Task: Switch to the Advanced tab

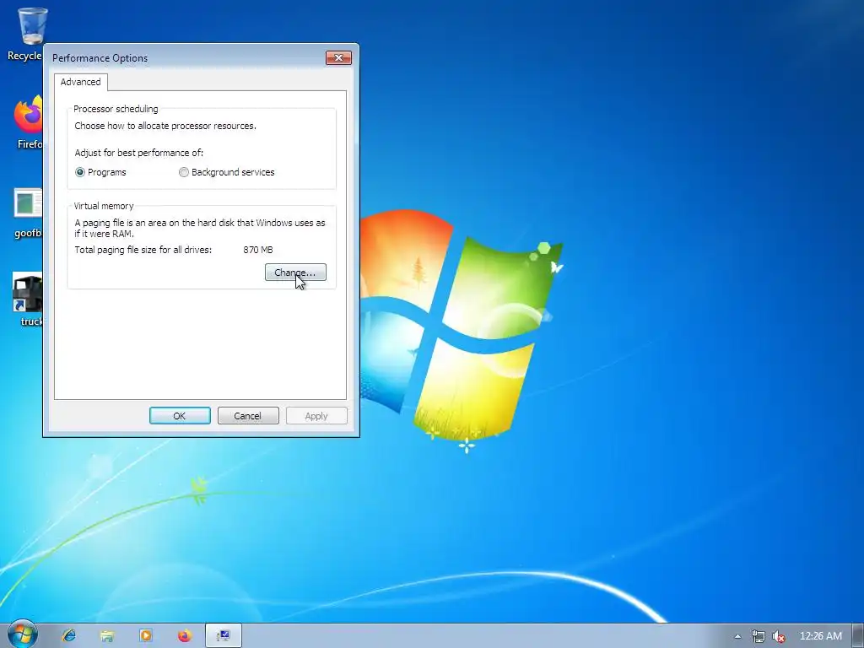Action: click(80, 82)
